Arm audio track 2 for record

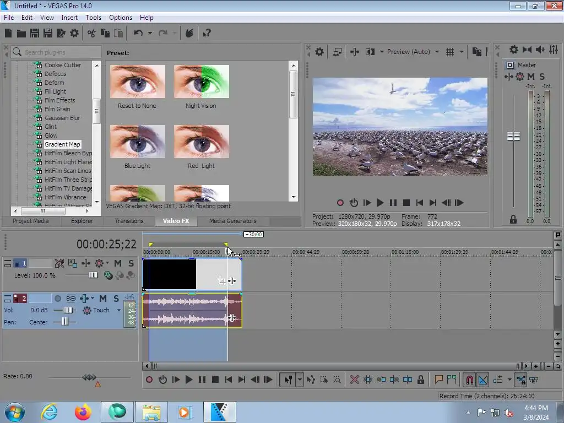[x=57, y=299]
